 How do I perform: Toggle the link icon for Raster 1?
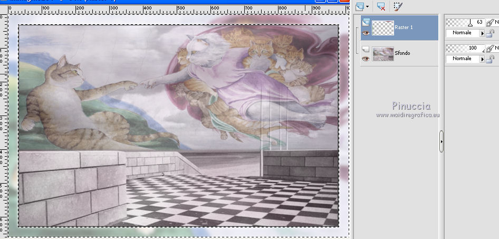click(x=491, y=22)
